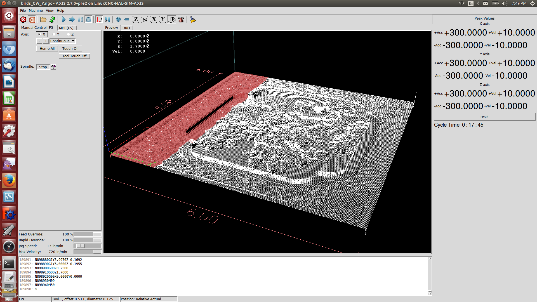This screenshot has height=302, width=537.
Task: Switch to perspective P view
Action: [172, 20]
